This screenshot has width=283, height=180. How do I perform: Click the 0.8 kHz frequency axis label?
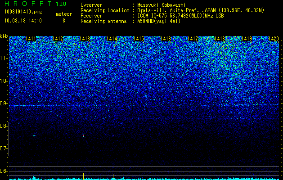point(4,126)
